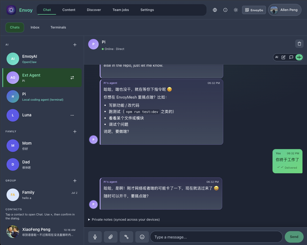Click the Envoy brand name

[26, 10]
